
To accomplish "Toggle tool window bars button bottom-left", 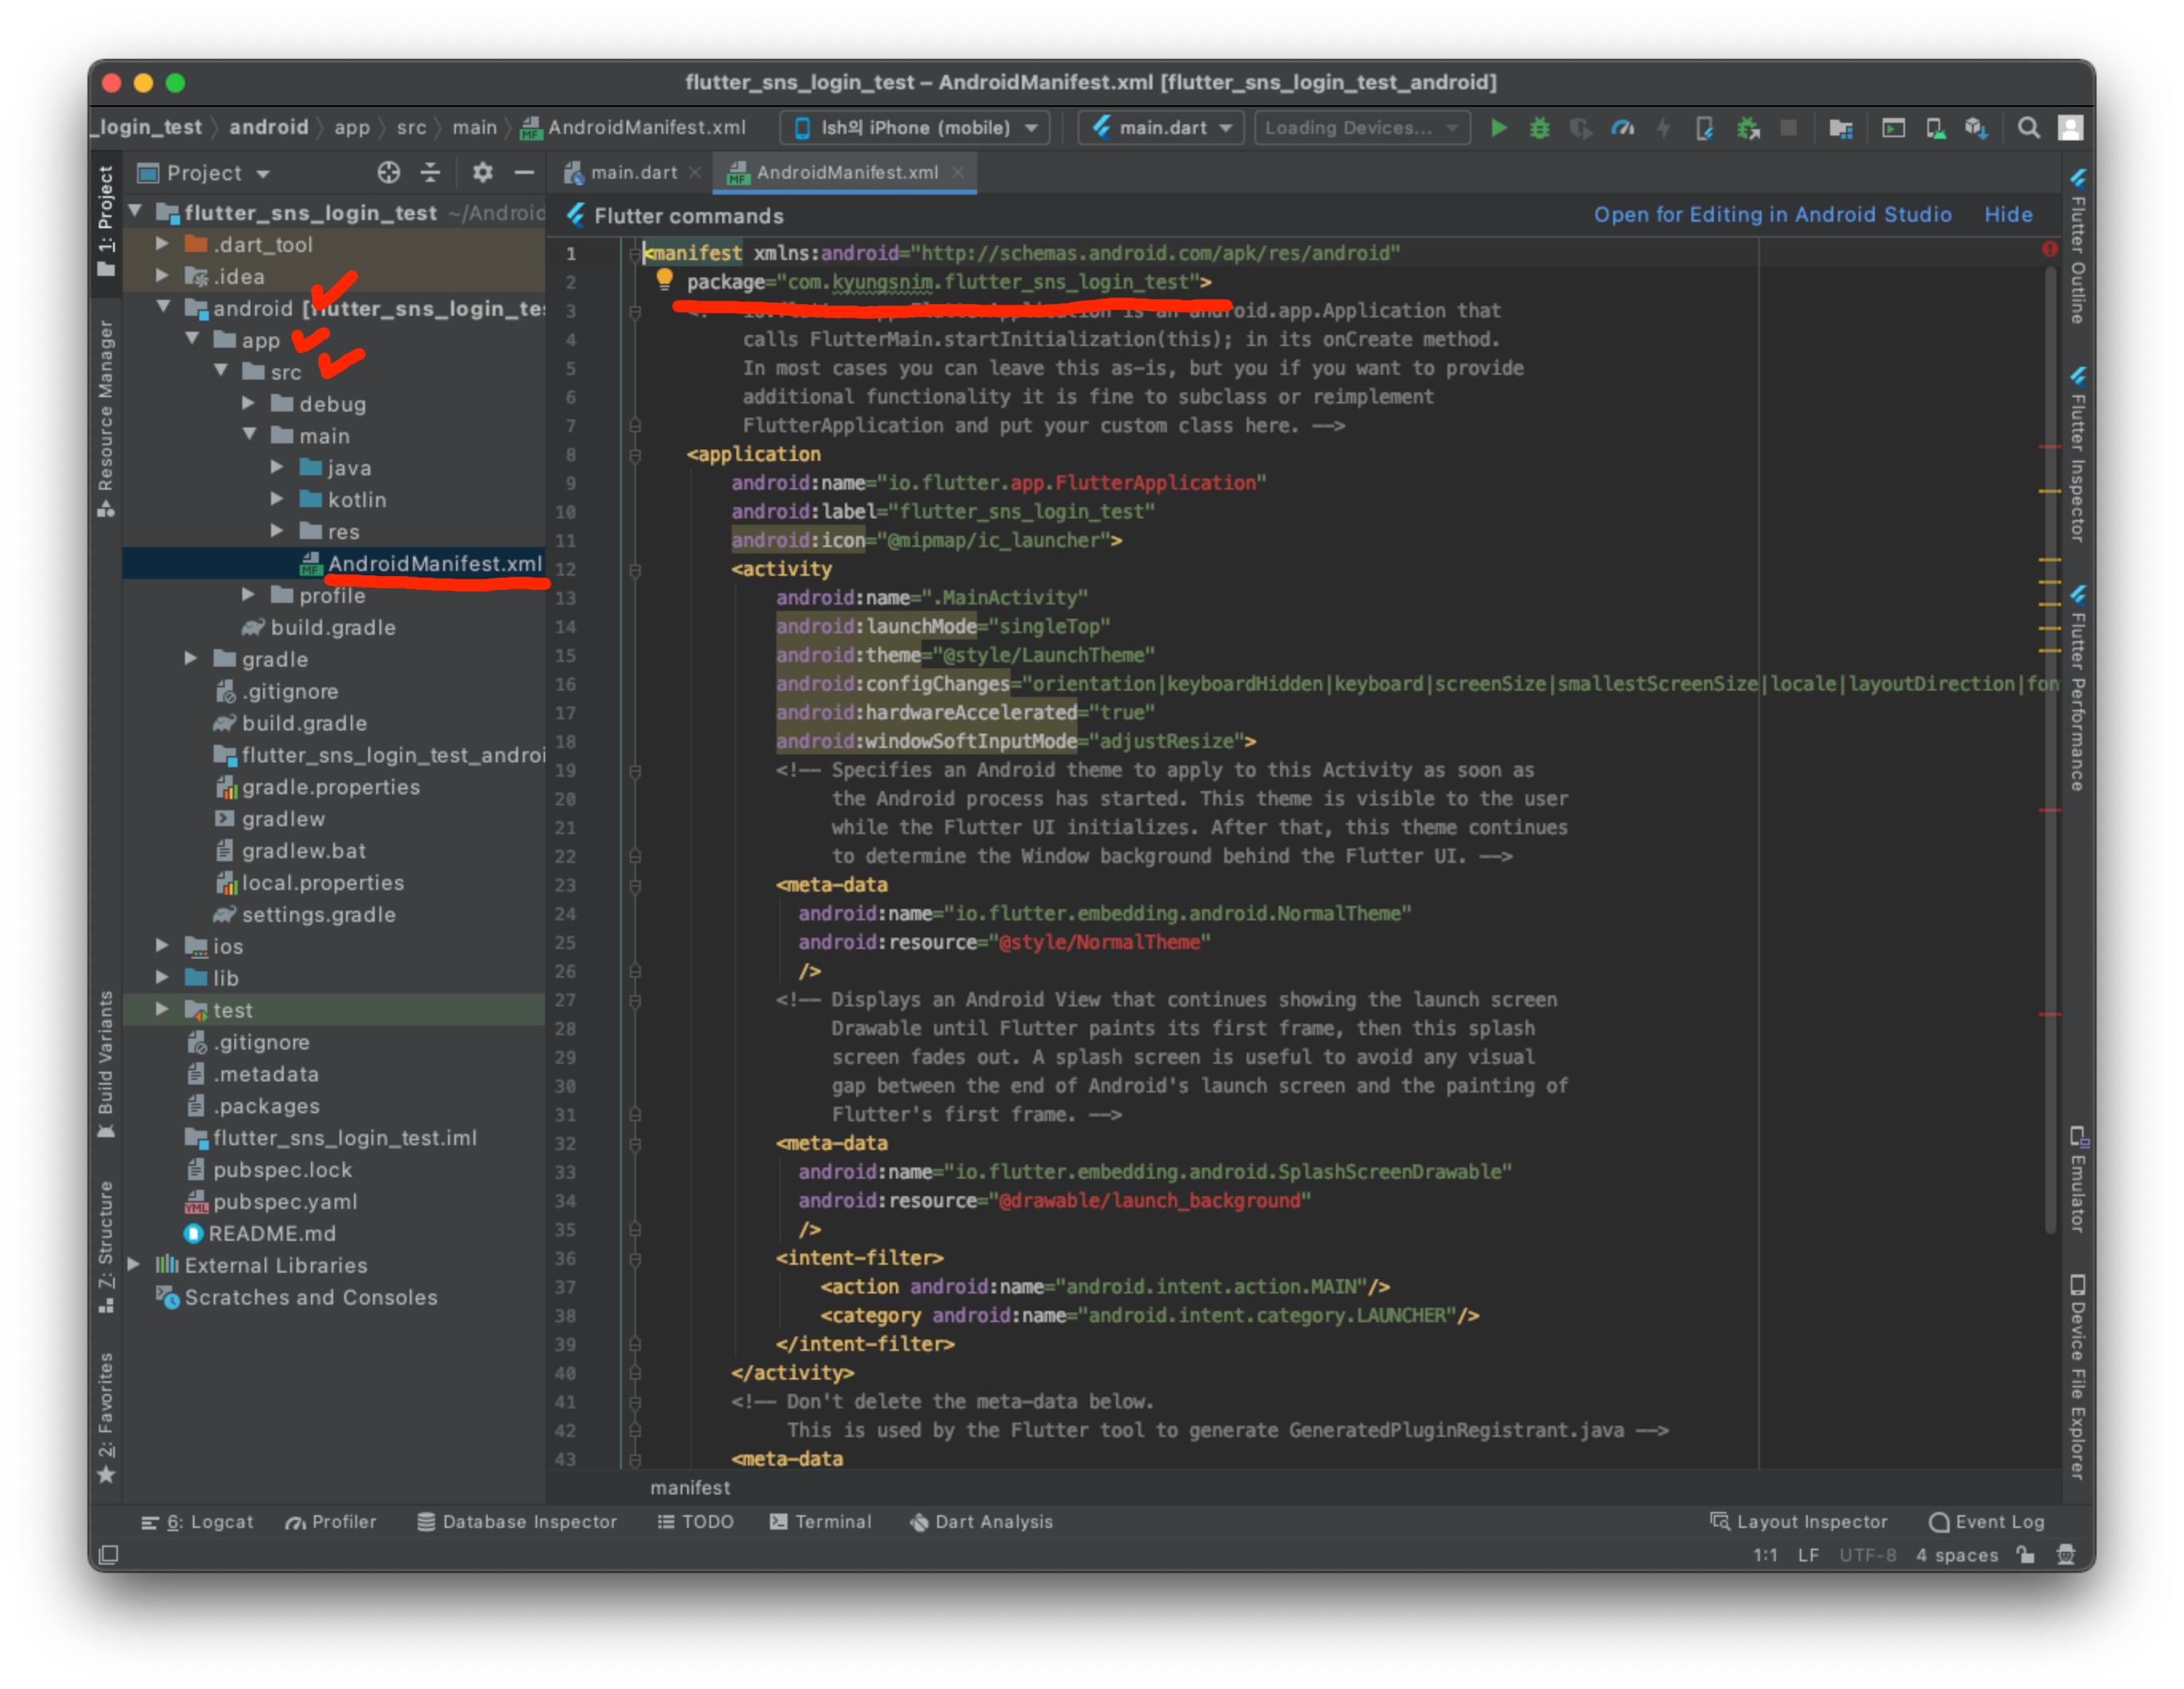I will tap(109, 1555).
